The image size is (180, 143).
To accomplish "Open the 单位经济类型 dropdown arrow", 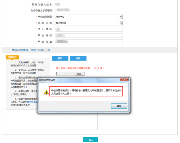I will (121, 17).
